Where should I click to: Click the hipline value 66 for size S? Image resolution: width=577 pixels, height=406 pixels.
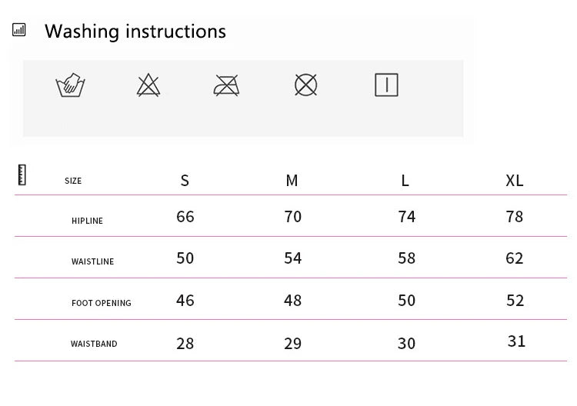click(185, 217)
